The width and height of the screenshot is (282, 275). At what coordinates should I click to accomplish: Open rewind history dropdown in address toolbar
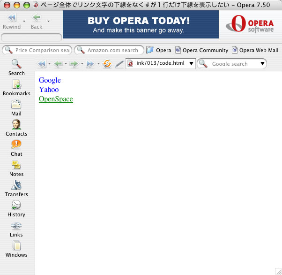pyautogui.click(x=49, y=64)
